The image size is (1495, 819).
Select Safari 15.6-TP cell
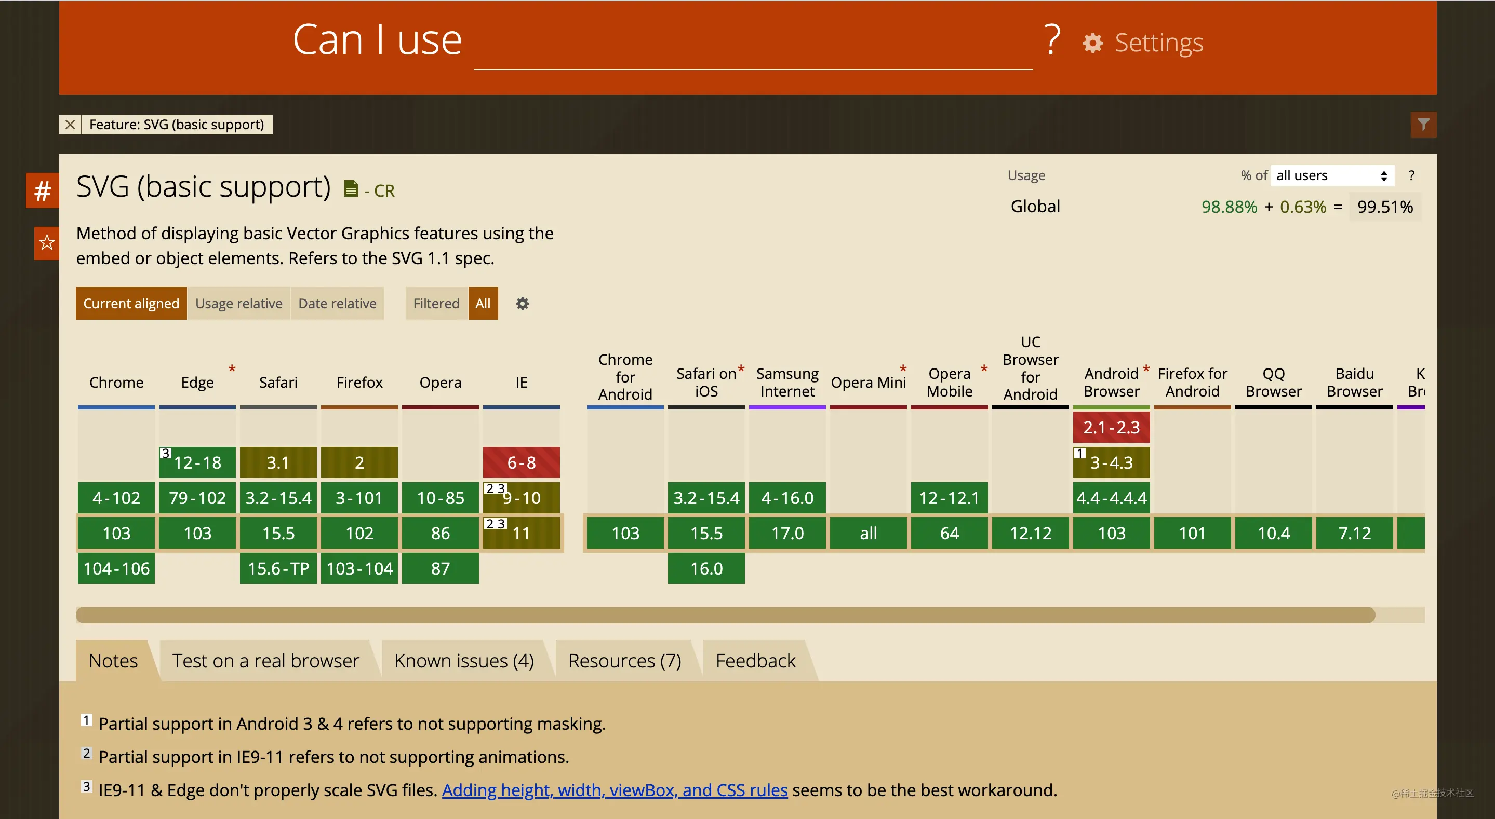(x=278, y=568)
